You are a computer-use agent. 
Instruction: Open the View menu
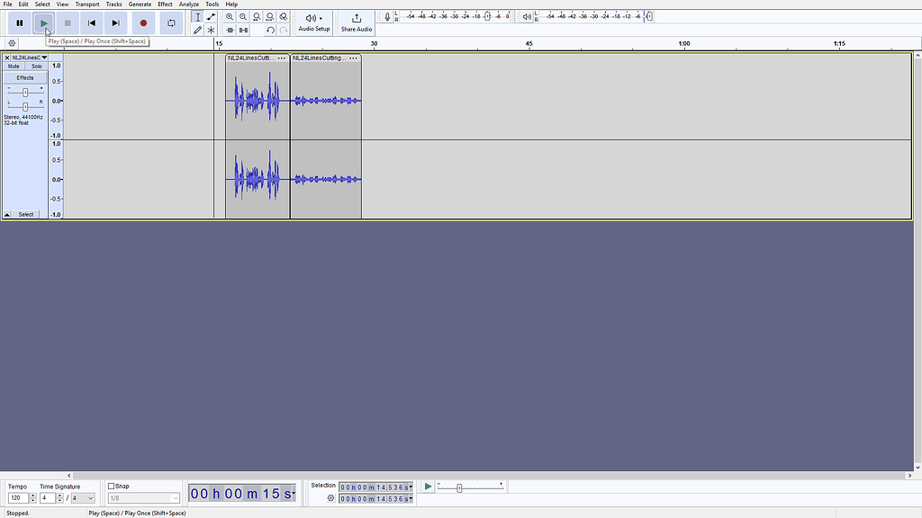62,4
